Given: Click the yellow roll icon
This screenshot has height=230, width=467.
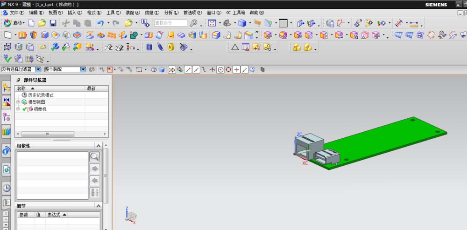Looking at the screenshot, I should tap(171, 47).
